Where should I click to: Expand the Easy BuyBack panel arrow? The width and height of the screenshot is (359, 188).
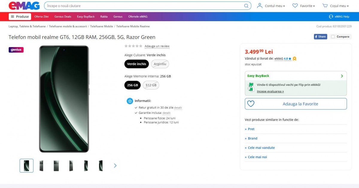click(x=342, y=76)
